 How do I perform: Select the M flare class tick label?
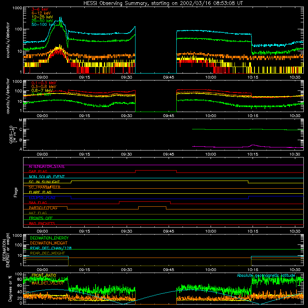tap(20, 120)
